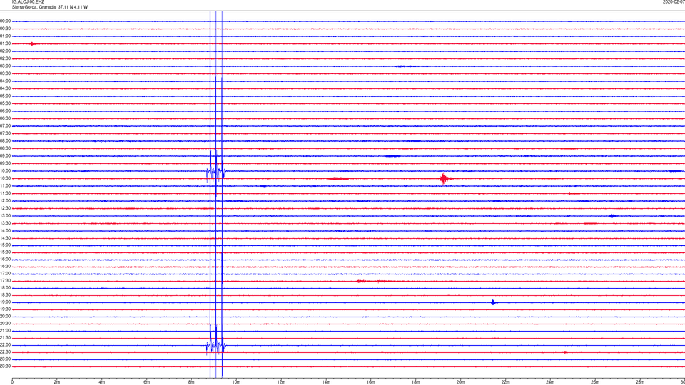The width and height of the screenshot is (685, 385).
Task: Click the blue seismic event on the 13:00 trace
Action: pyautogui.click(x=612, y=215)
